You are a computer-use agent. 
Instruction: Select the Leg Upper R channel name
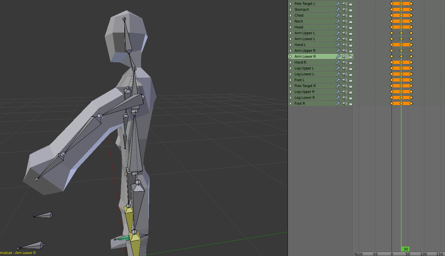(x=305, y=92)
